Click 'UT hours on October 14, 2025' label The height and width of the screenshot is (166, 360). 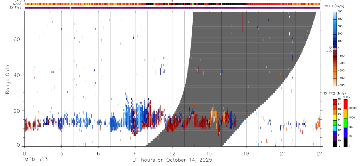click(172, 160)
